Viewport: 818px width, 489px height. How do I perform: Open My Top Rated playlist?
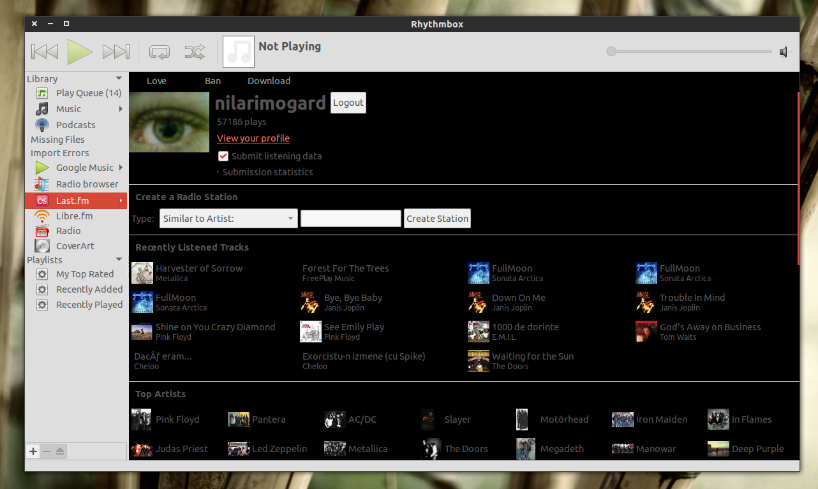85,274
